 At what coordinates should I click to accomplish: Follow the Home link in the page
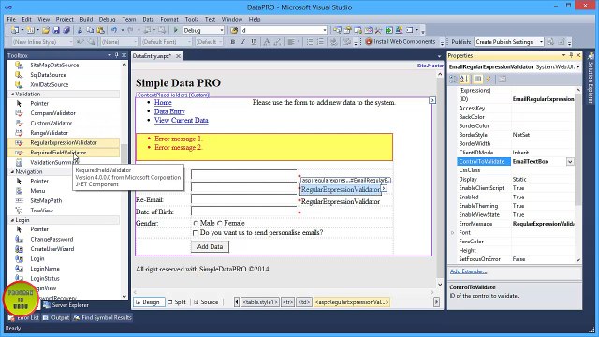tap(163, 102)
